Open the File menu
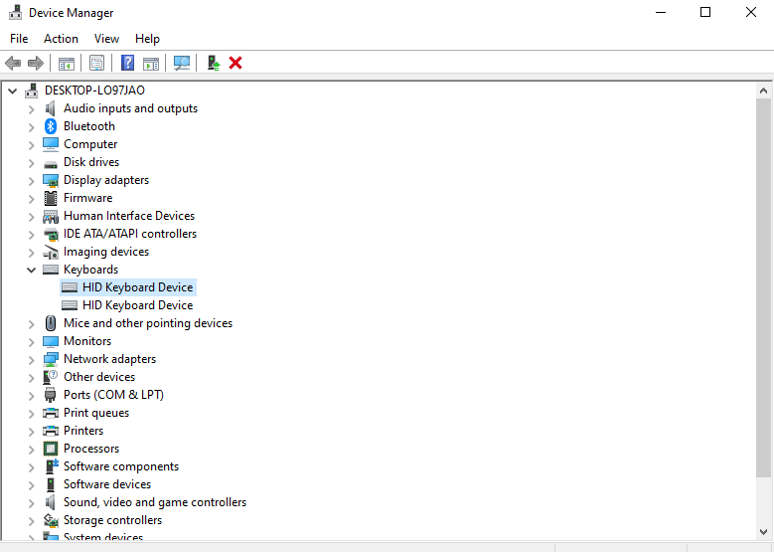 click(19, 39)
